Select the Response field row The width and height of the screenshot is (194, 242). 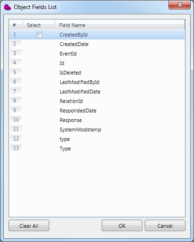click(97, 120)
